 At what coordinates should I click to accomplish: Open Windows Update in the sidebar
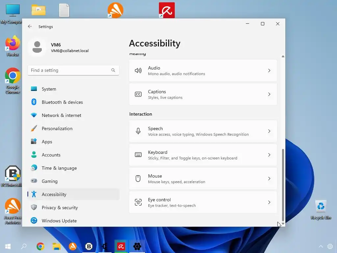[73, 220]
